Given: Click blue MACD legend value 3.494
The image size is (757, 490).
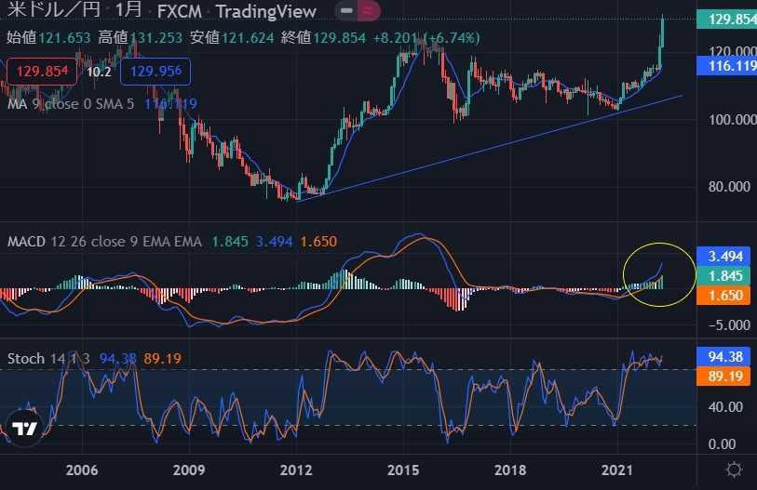Looking at the screenshot, I should click(x=274, y=241).
